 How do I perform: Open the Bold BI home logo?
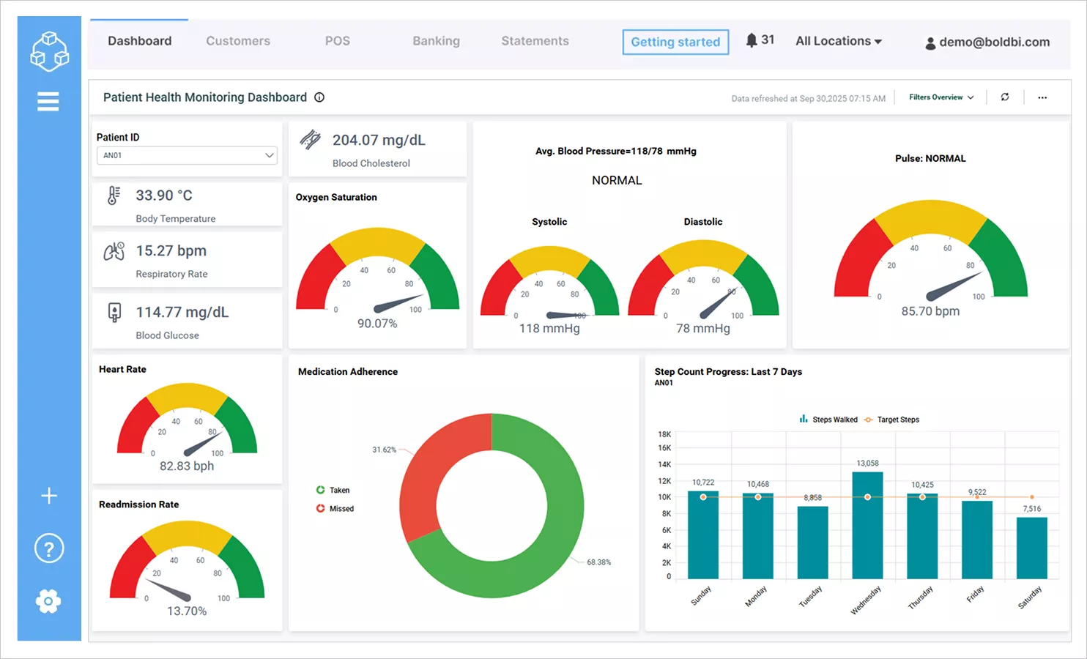tap(48, 50)
